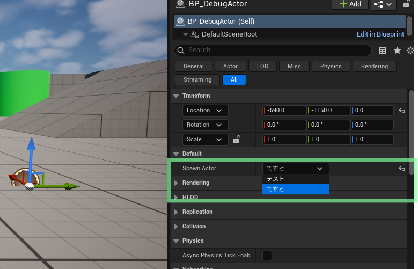The height and width of the screenshot is (269, 418).
Task: Switch to the General filter tab
Action: tap(194, 66)
